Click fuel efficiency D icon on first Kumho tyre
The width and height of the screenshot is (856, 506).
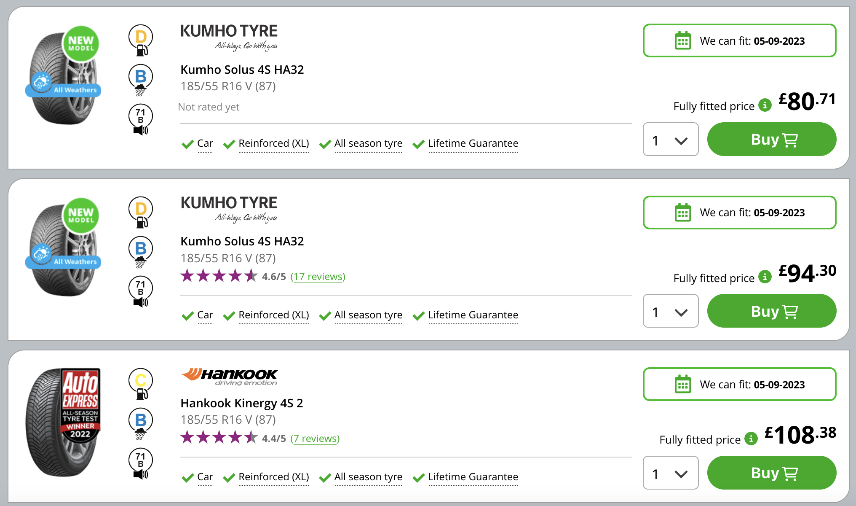tap(141, 40)
